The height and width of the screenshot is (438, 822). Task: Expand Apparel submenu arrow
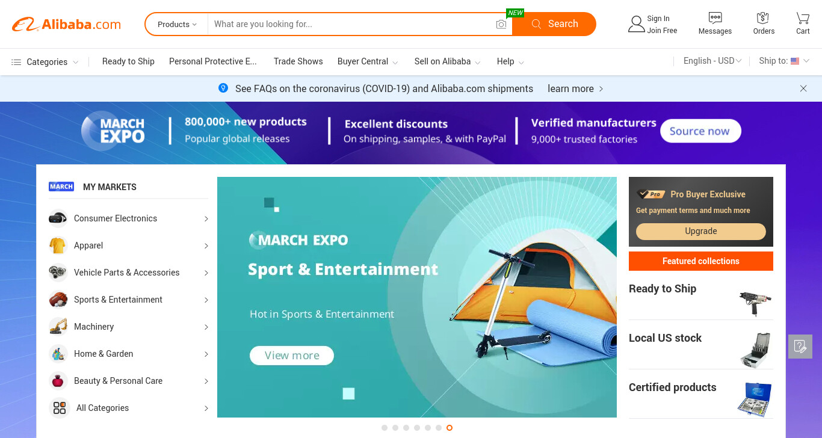(x=206, y=246)
